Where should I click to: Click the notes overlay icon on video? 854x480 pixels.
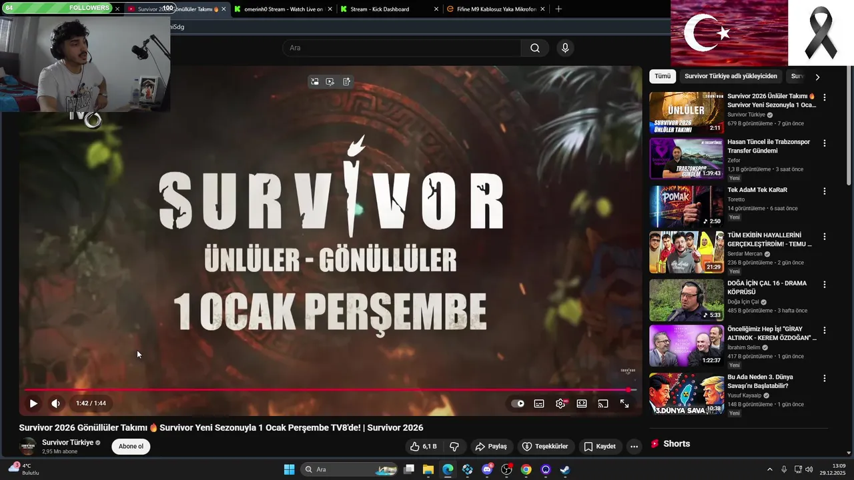pyautogui.click(x=347, y=82)
